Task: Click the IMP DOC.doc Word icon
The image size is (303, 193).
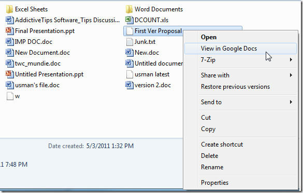Action: point(10,42)
